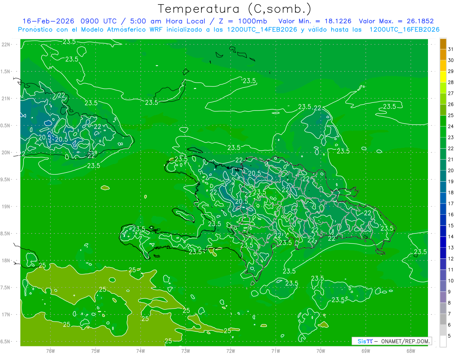Click the dark blue legend band between 13 and 14
The height and width of the screenshot is (356, 461).
(x=443, y=242)
